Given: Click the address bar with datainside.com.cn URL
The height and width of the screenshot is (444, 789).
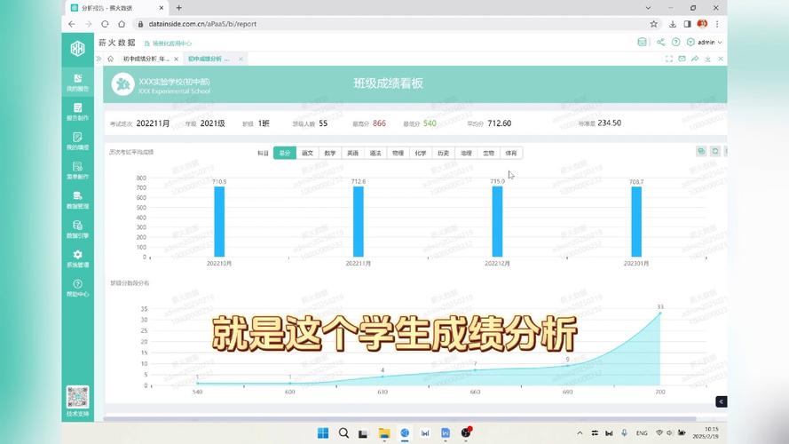Looking at the screenshot, I should coord(202,24).
